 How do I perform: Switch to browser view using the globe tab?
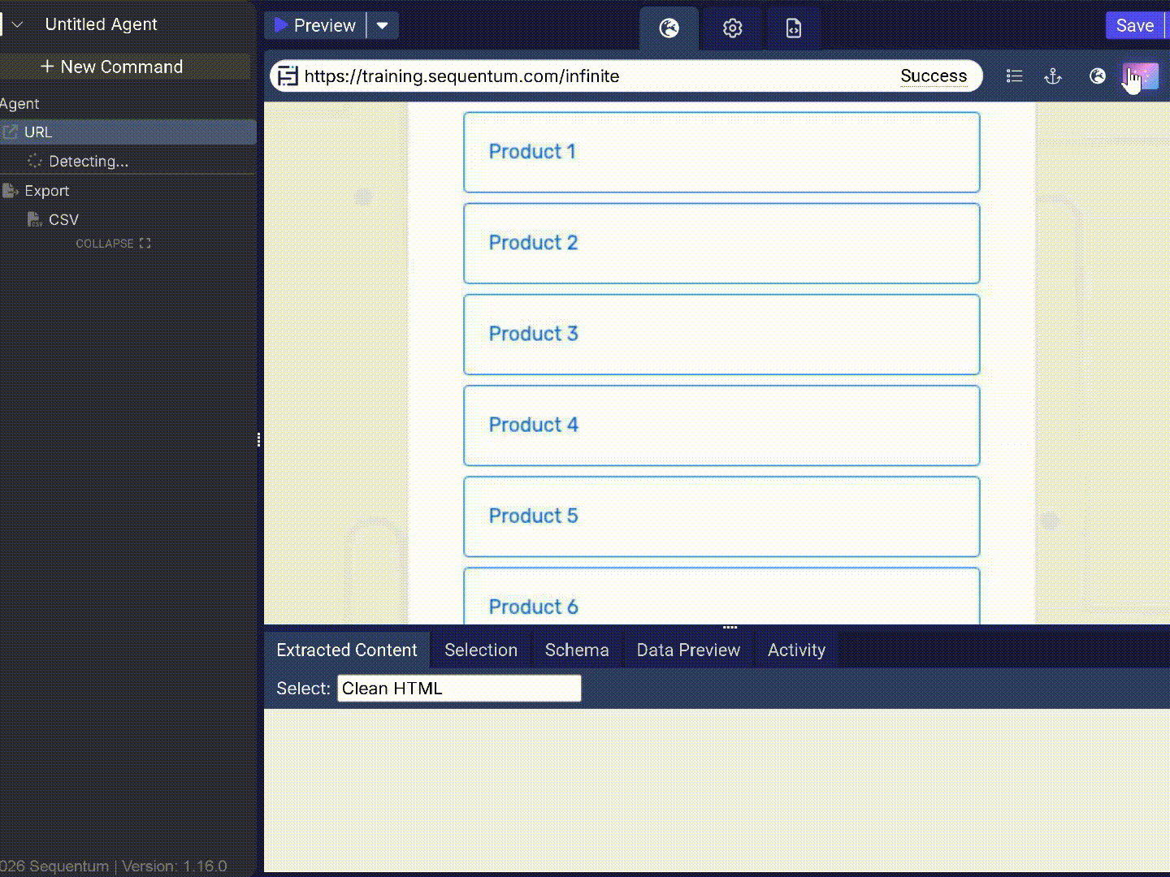(669, 28)
